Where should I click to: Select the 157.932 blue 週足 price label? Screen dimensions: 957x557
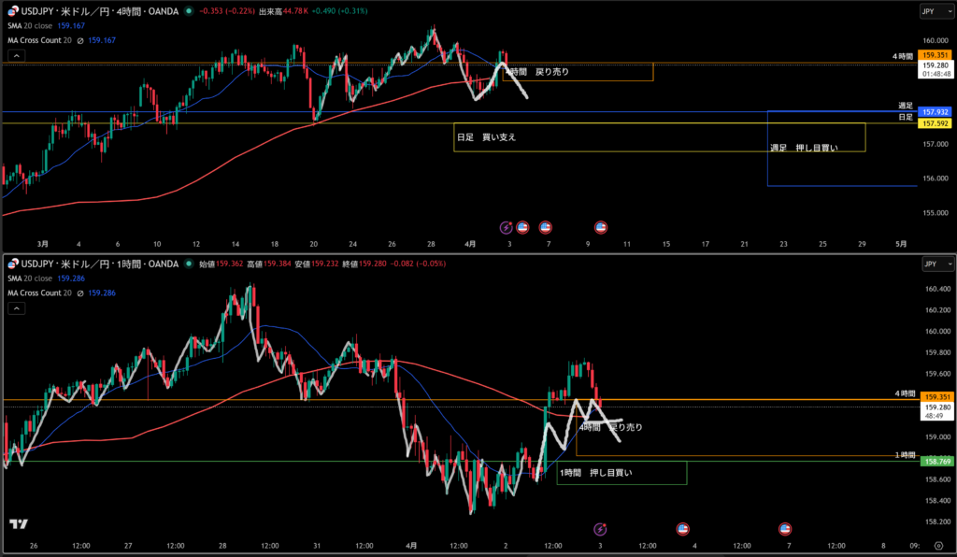(x=936, y=111)
